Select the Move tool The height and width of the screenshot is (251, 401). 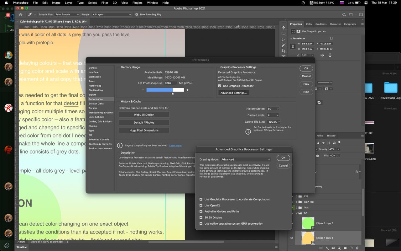point(284,28)
